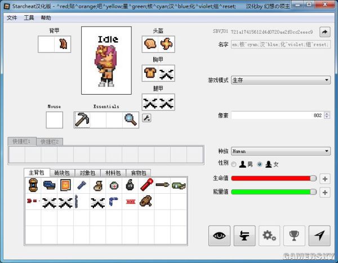Click the red dotted item in second row
This screenshot has height=263, width=338.
pos(33,202)
